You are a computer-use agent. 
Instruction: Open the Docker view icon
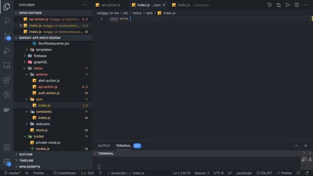7,110
